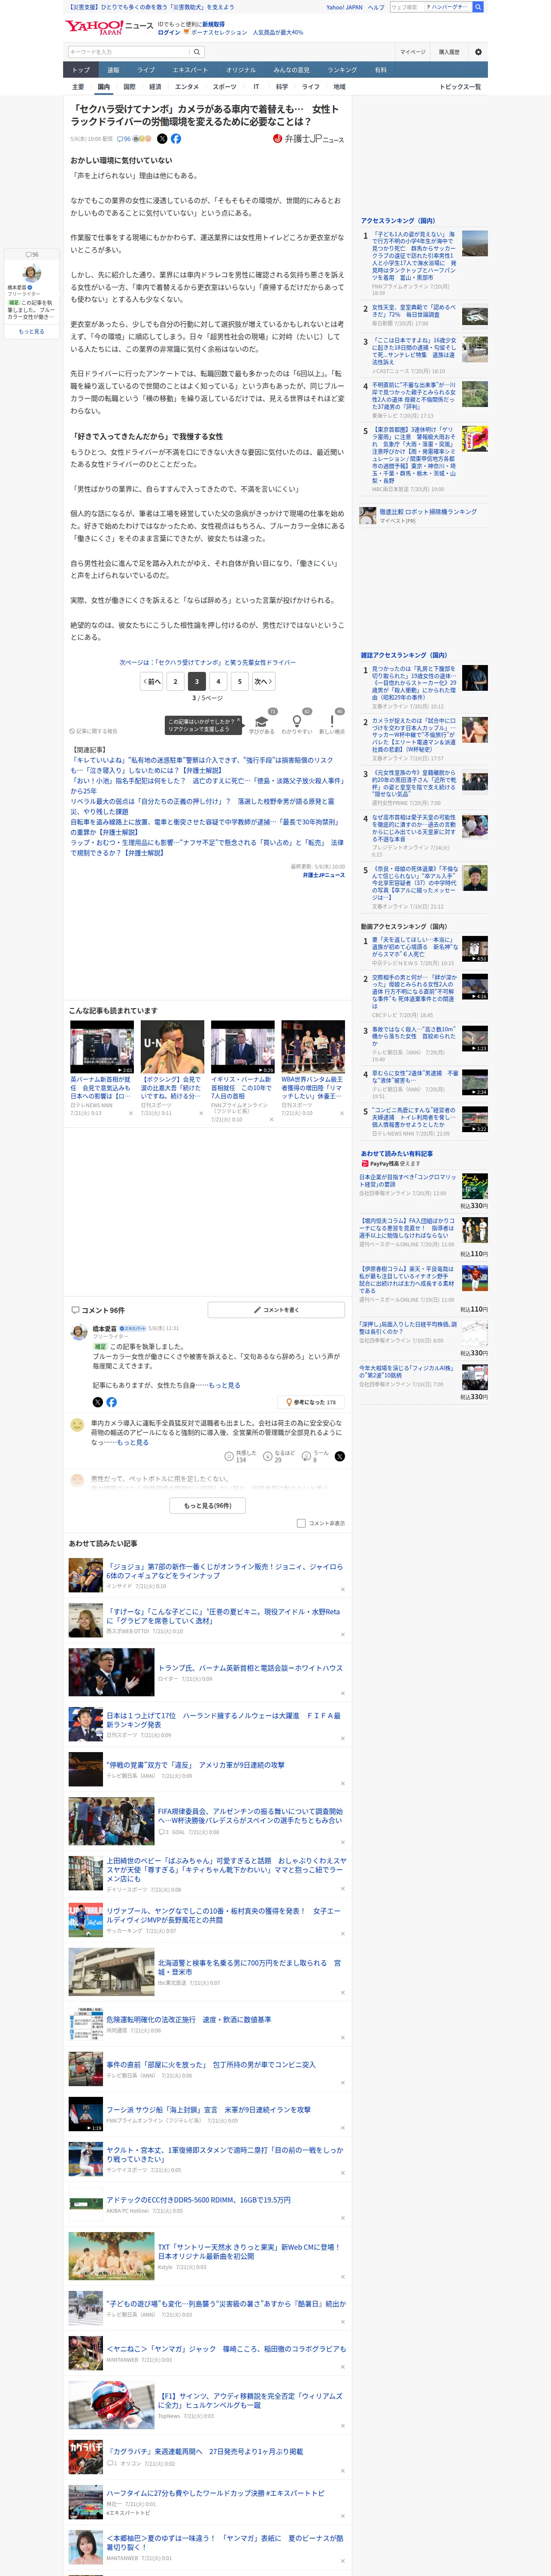The height and width of the screenshot is (2576, 551).
Task: Open the 速報 tab in main navigation
Action: 113,70
